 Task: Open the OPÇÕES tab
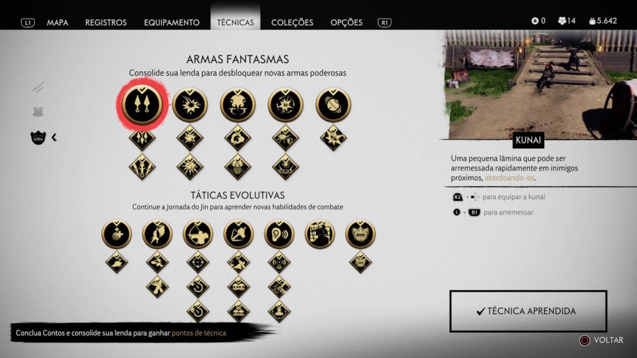pyautogui.click(x=346, y=22)
